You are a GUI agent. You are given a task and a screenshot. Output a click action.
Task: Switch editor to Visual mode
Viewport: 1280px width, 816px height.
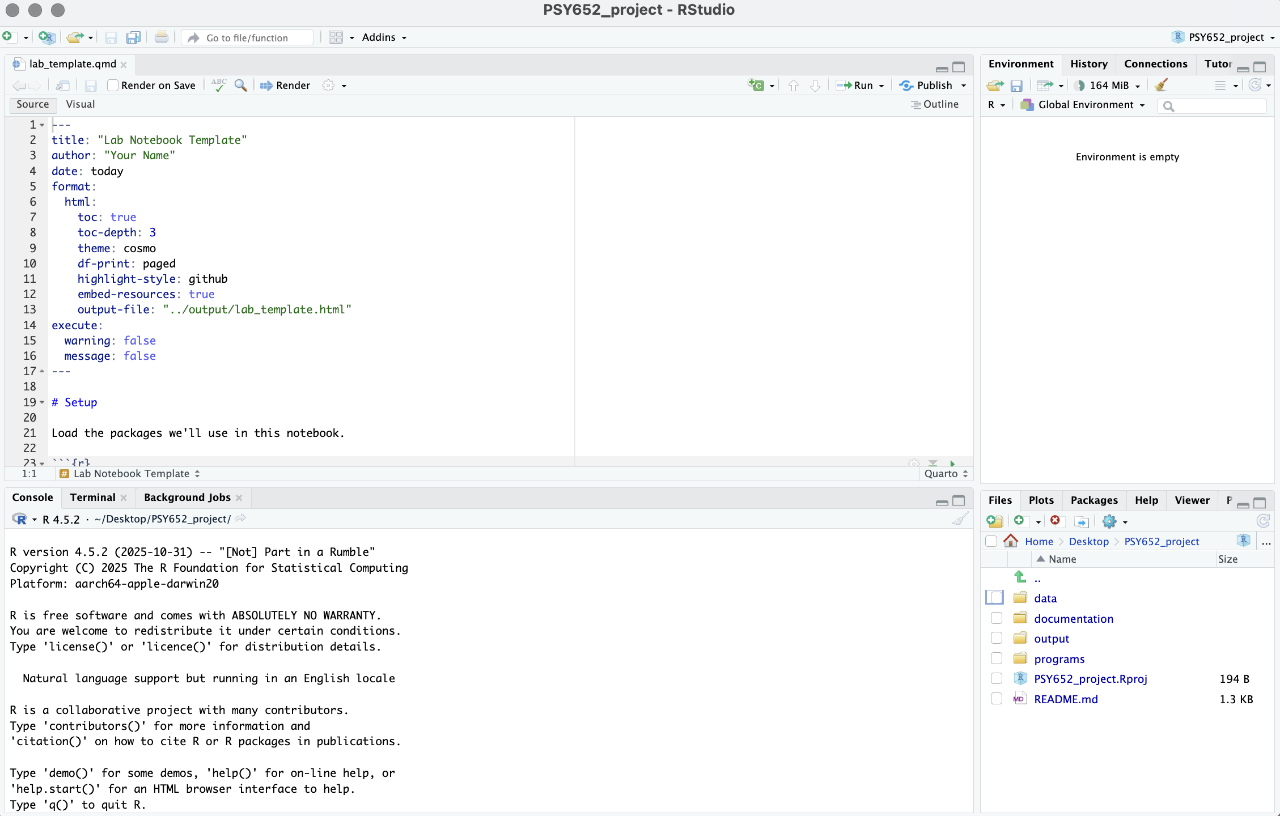tap(80, 104)
